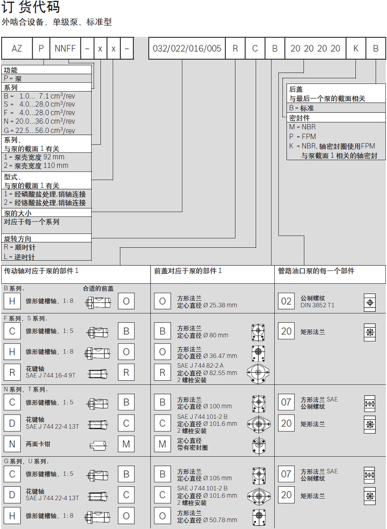Click the M front cover code box beside the two-sided clamp
387x529 pixels.
point(126,444)
